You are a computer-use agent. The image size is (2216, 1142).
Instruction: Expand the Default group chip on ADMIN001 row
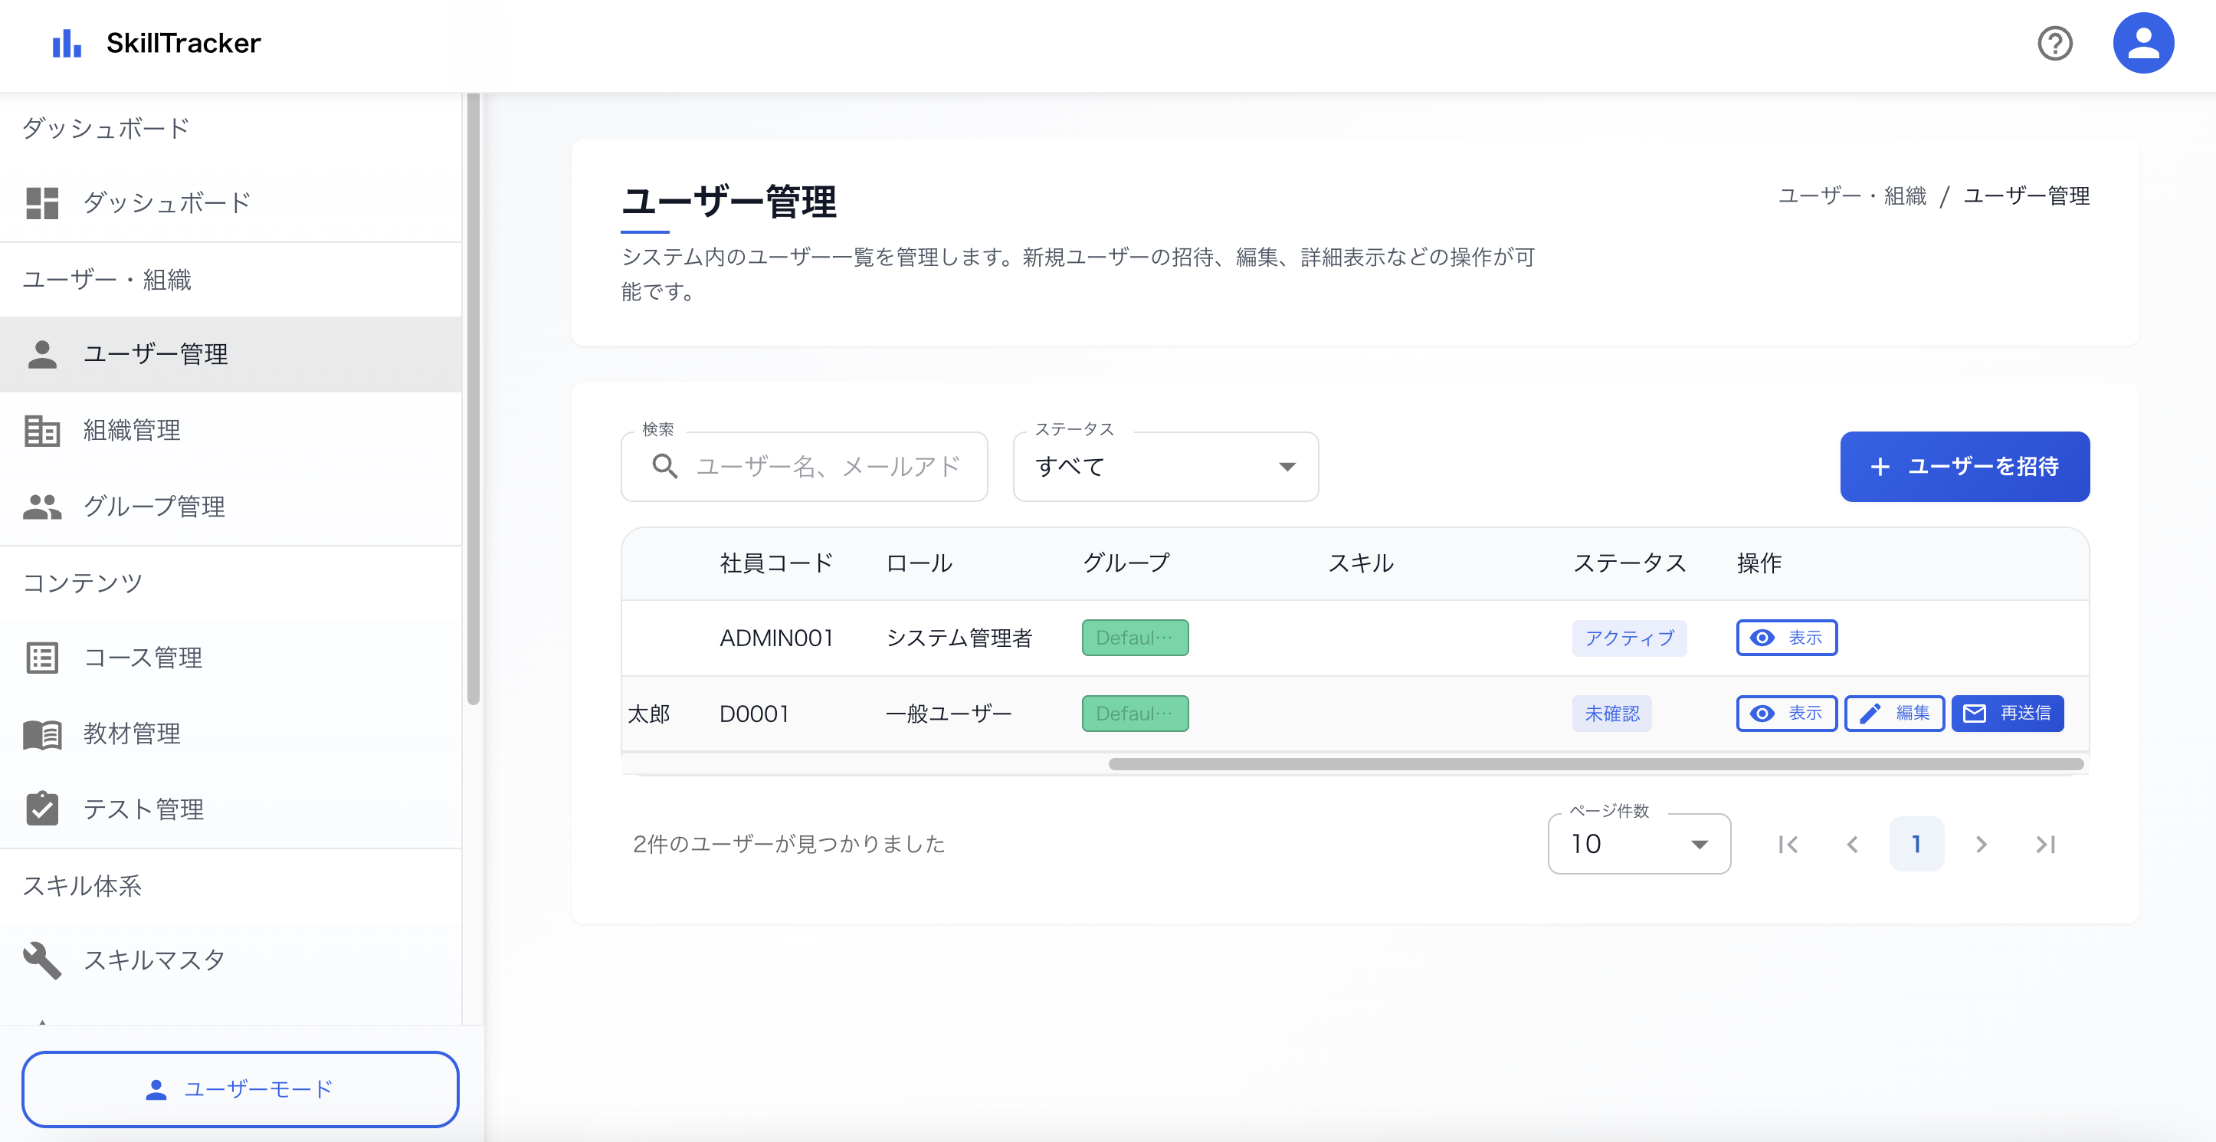[x=1134, y=638]
